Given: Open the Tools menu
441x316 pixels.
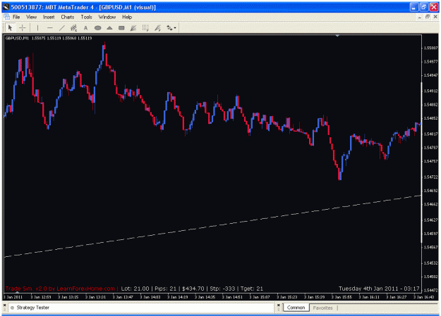Looking at the screenshot, I should tap(86, 17).
